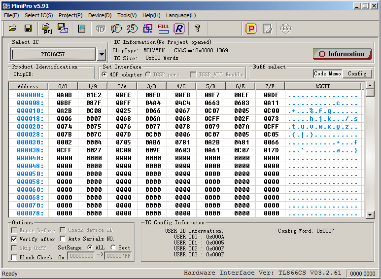Click the status bar counter 0000 0000
Viewport: 381px width, 279px height.
pyautogui.click(x=363, y=274)
